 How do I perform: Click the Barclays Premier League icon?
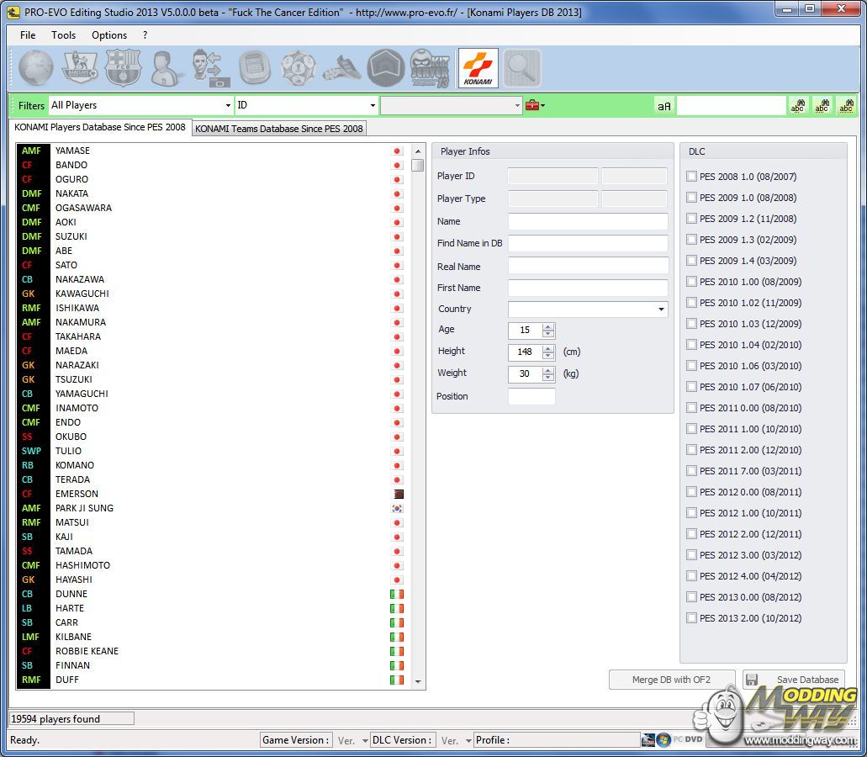click(x=80, y=68)
